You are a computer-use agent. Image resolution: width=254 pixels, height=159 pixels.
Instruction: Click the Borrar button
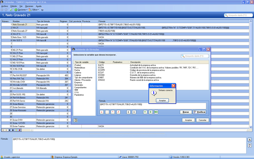pyautogui.click(x=186, y=112)
